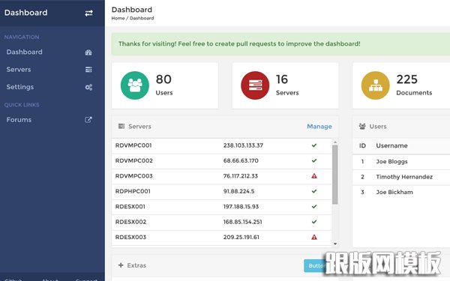Click the green check for RDPHPC001
The image size is (450, 281).
pyautogui.click(x=314, y=191)
